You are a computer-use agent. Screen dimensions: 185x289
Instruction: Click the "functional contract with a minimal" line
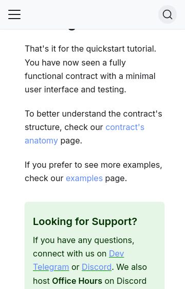(x=90, y=76)
